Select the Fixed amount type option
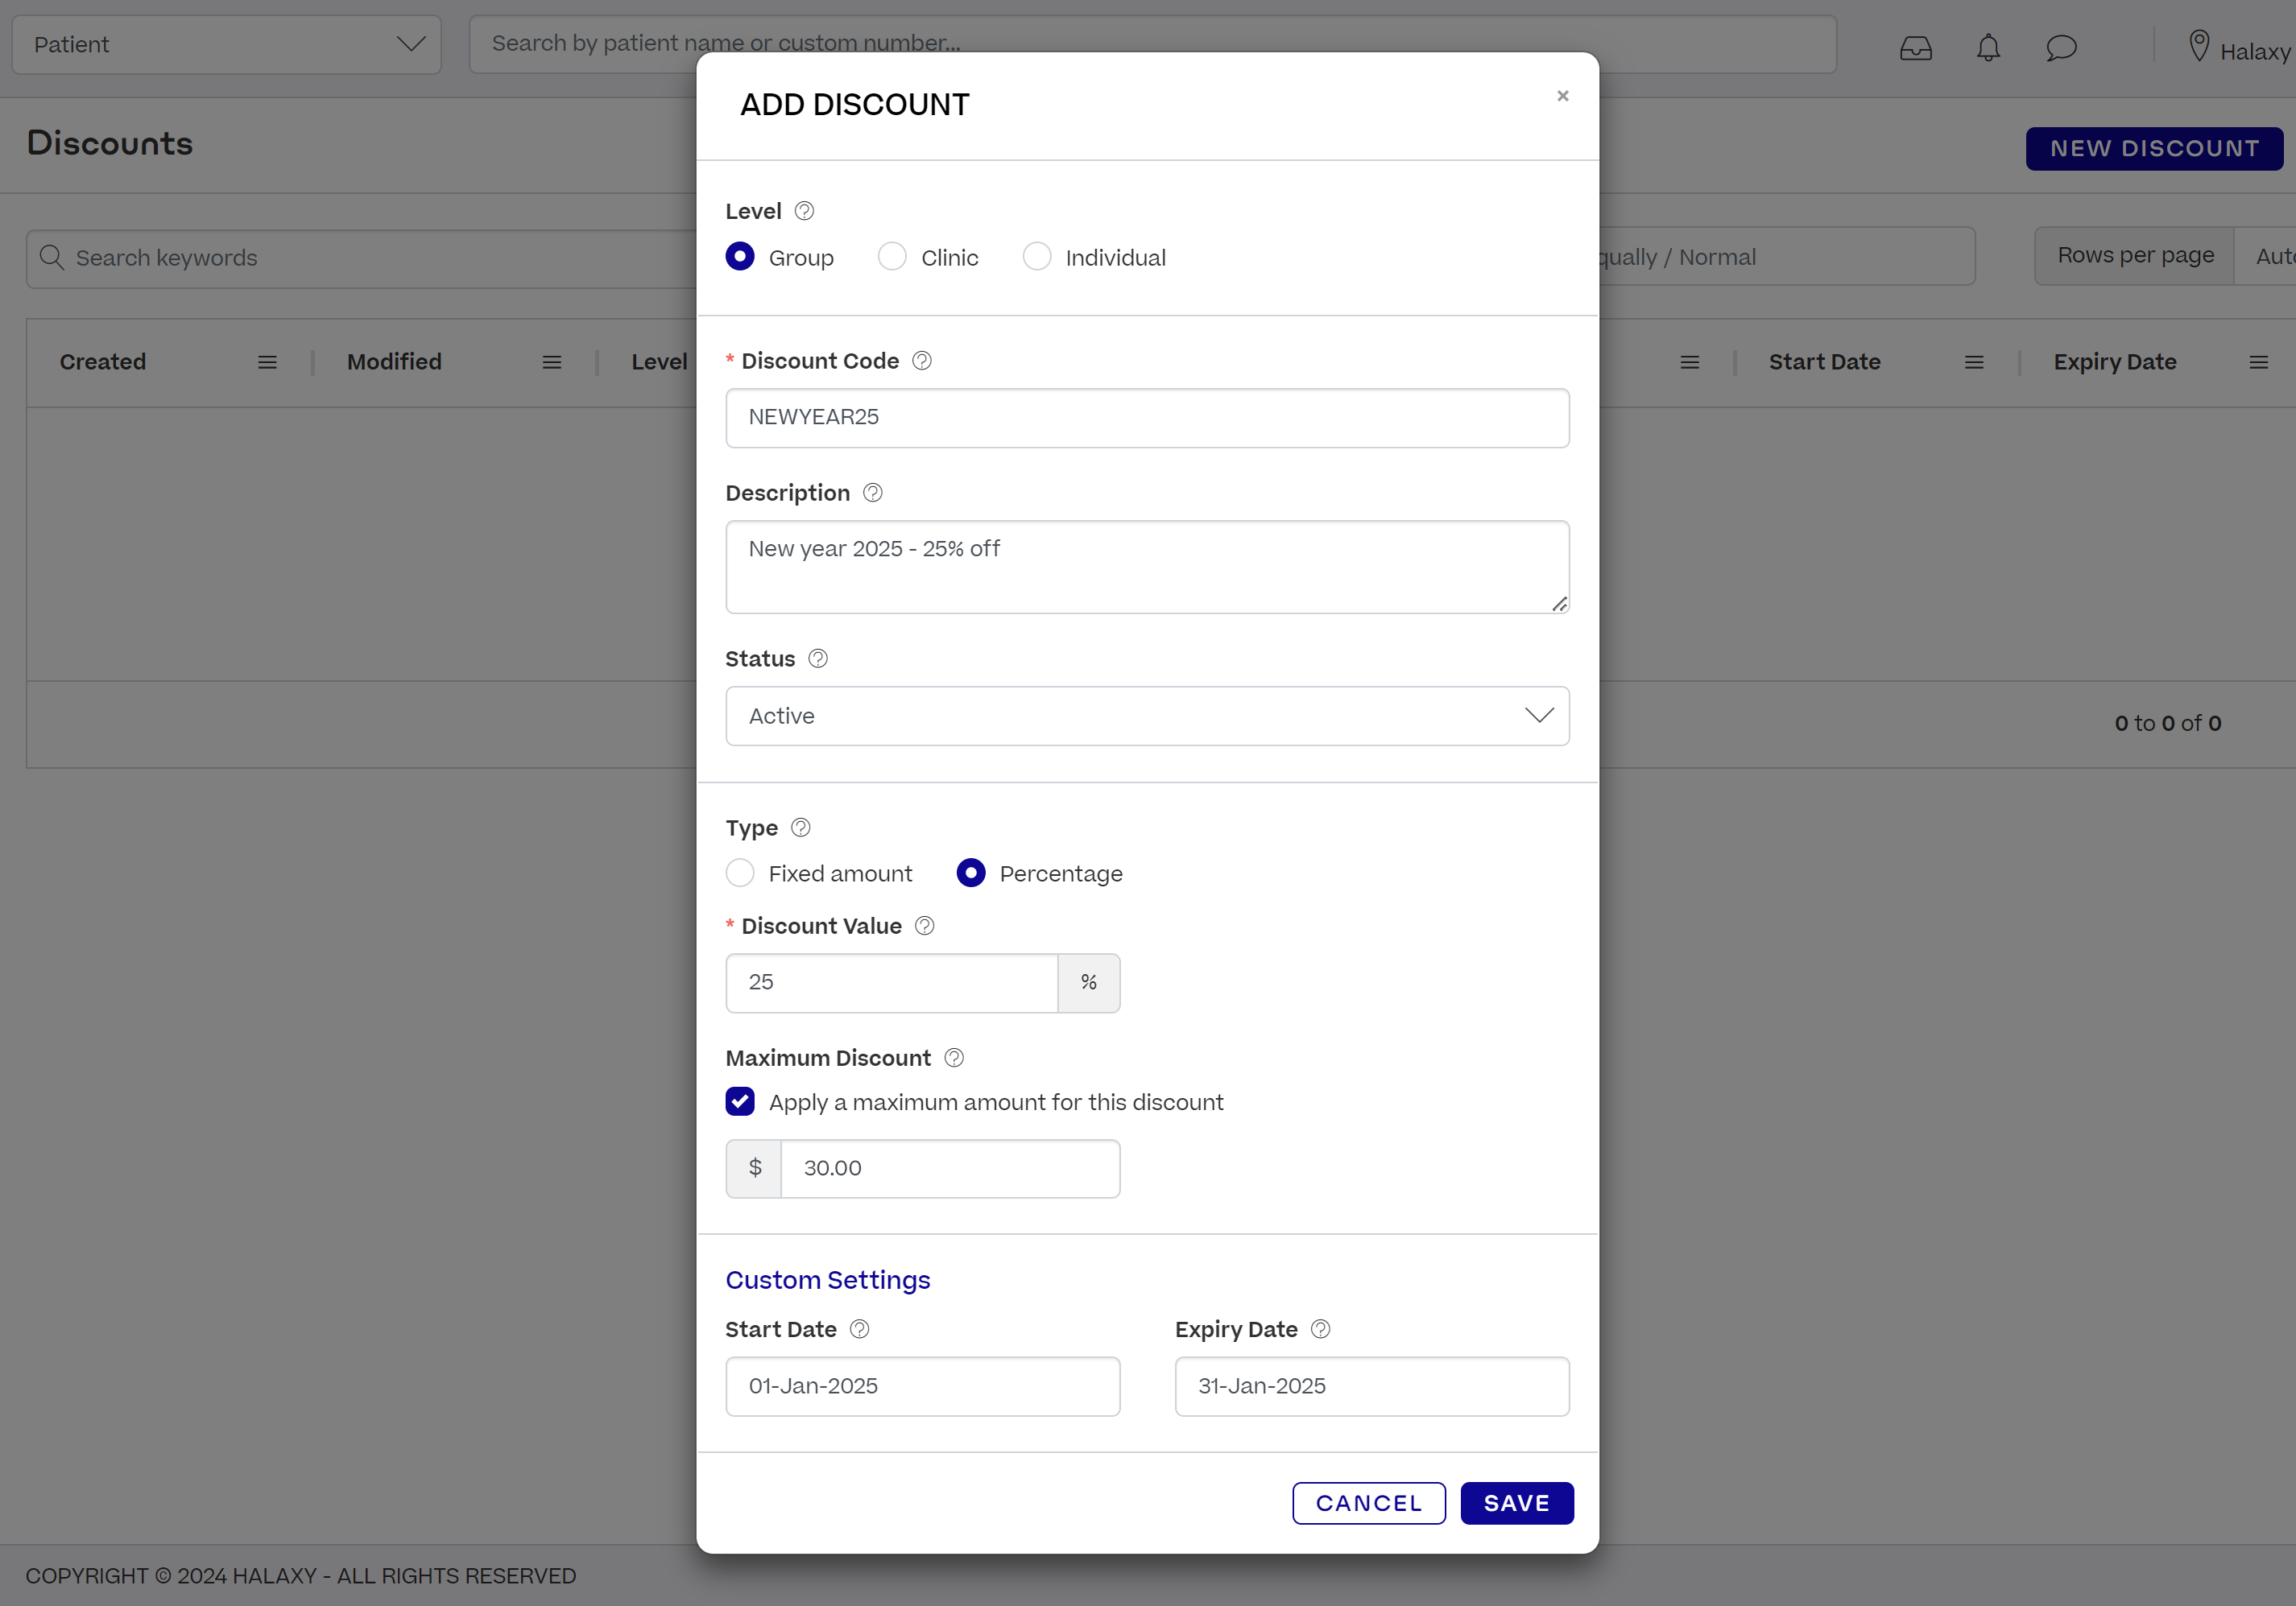The image size is (2296, 1606). [x=740, y=873]
